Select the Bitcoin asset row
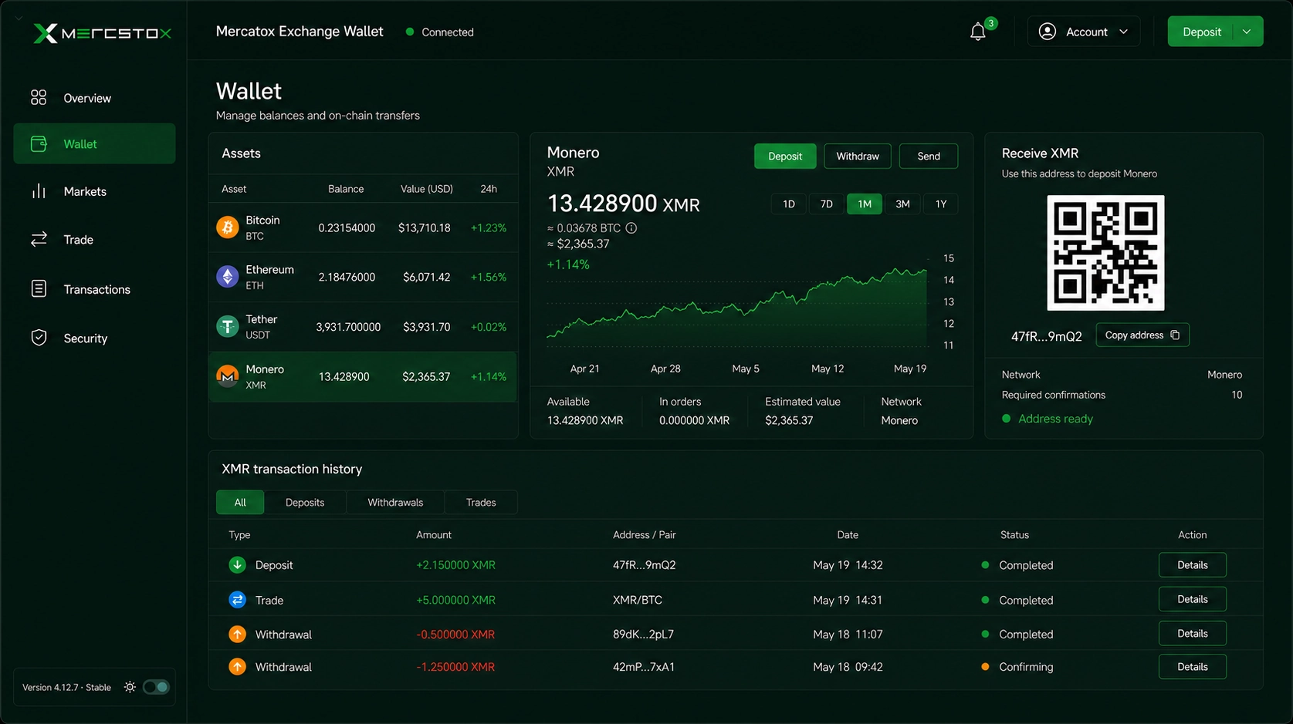This screenshot has height=724, width=1293. click(x=363, y=227)
